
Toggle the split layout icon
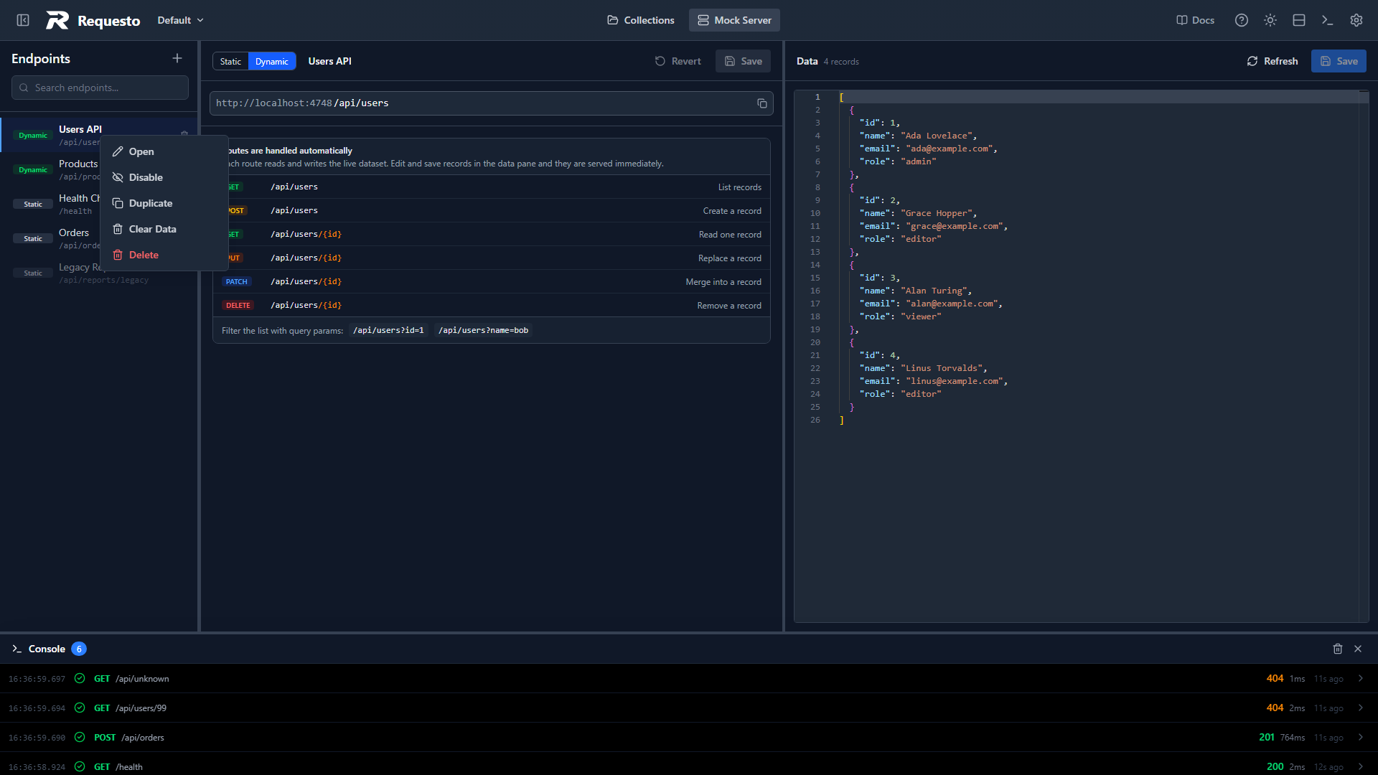click(x=1299, y=20)
